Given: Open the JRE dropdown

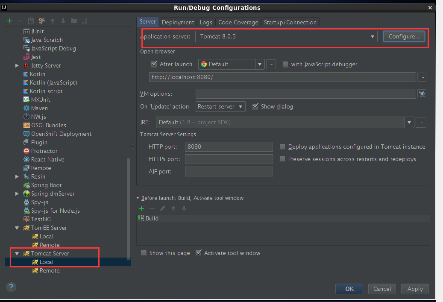Looking at the screenshot, I should (409, 122).
